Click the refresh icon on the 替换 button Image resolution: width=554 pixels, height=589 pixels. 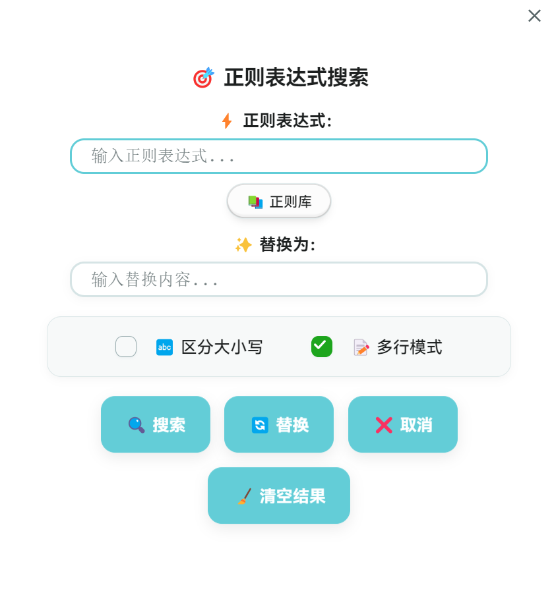[x=260, y=425]
